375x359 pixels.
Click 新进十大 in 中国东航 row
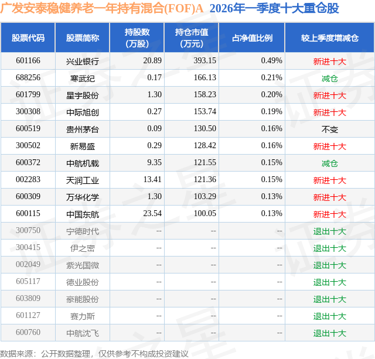pyautogui.click(x=329, y=214)
